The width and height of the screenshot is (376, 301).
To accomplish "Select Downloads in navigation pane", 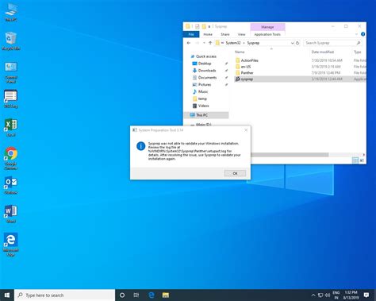I will [207, 71].
